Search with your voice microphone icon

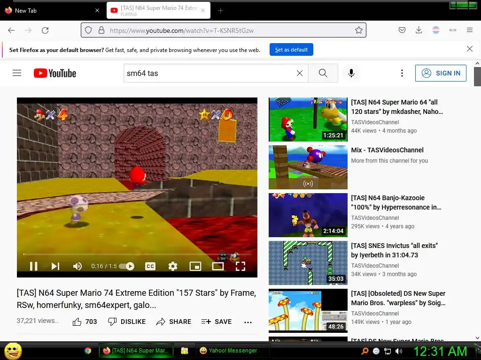click(351, 73)
